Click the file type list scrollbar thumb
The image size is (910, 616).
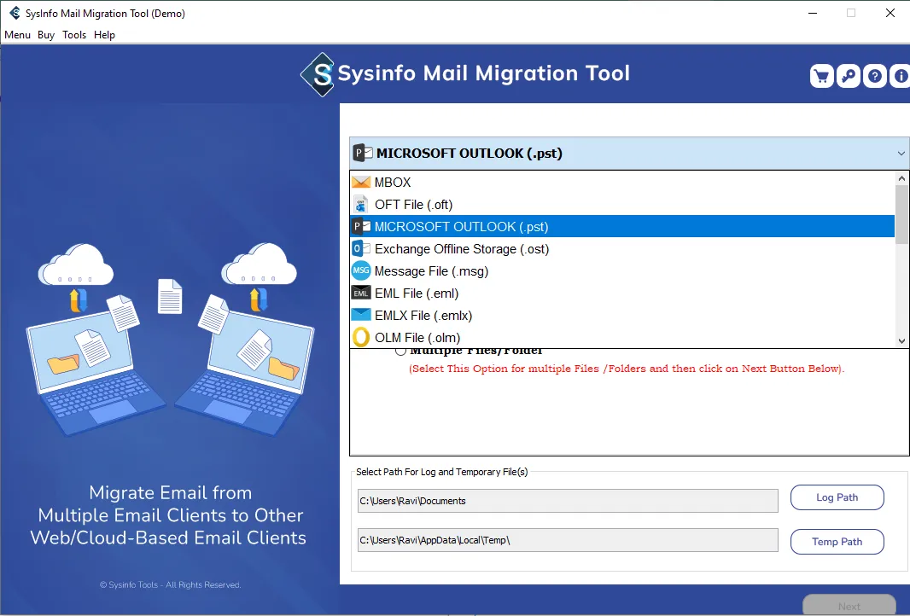click(901, 215)
